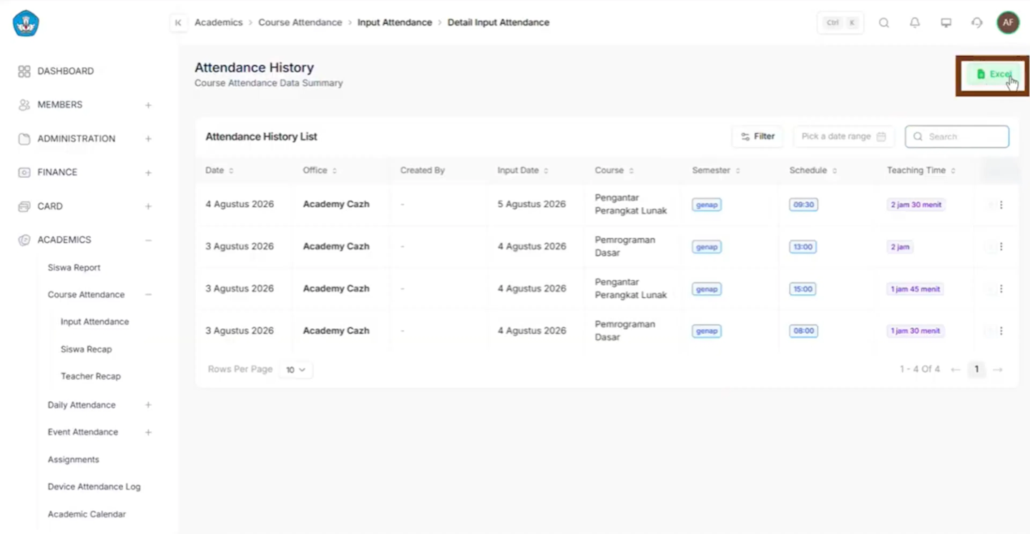The height and width of the screenshot is (534, 1030).
Task: Open the Filter options
Action: click(x=758, y=137)
